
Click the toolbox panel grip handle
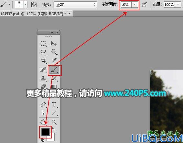(x=48, y=36)
